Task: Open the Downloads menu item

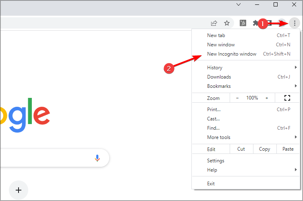Action: point(219,77)
